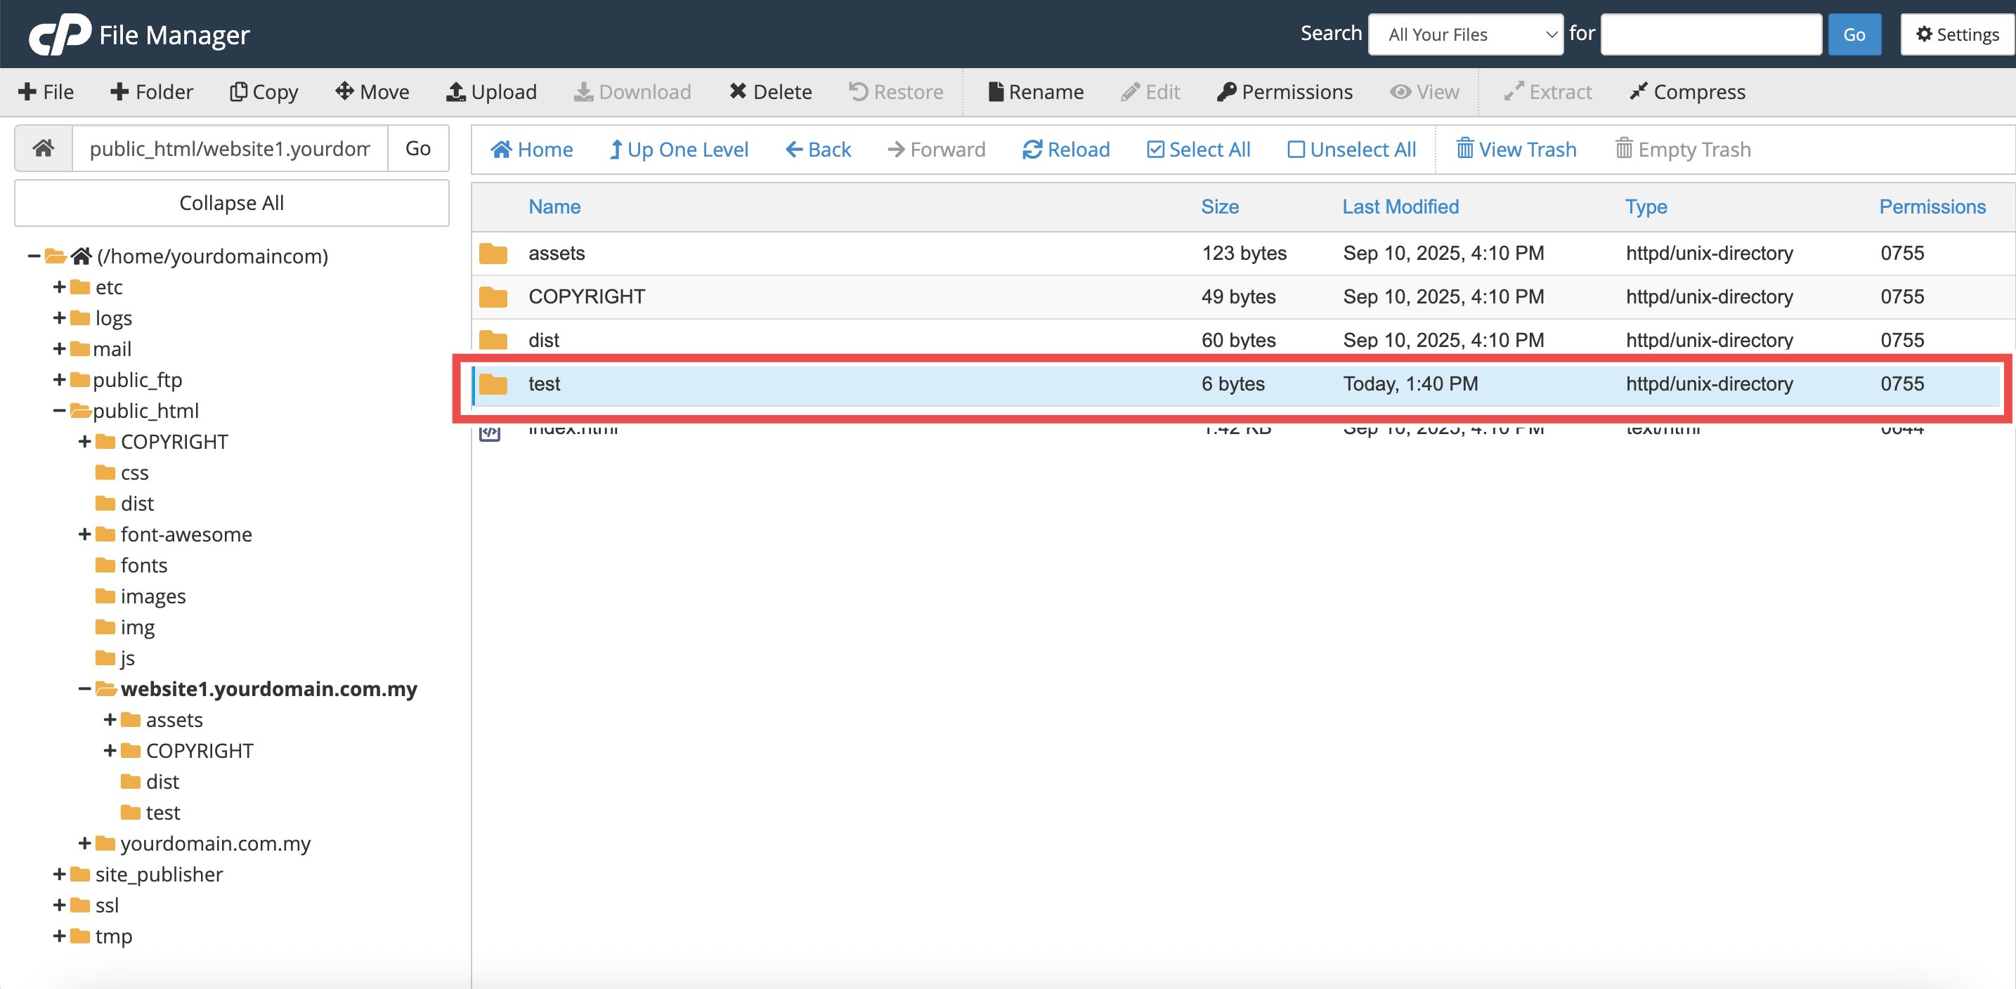Click the Empty Trash button

coord(1684,150)
